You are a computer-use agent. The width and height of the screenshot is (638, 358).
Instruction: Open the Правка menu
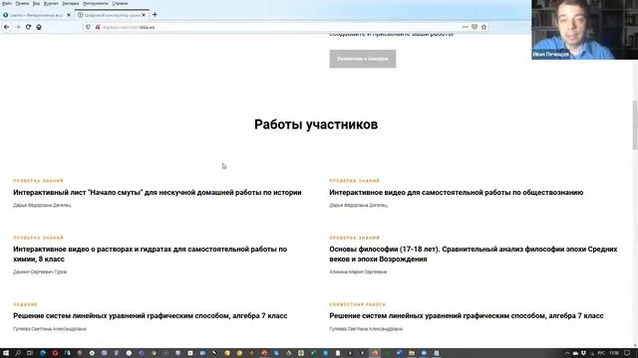pyautogui.click(x=22, y=3)
